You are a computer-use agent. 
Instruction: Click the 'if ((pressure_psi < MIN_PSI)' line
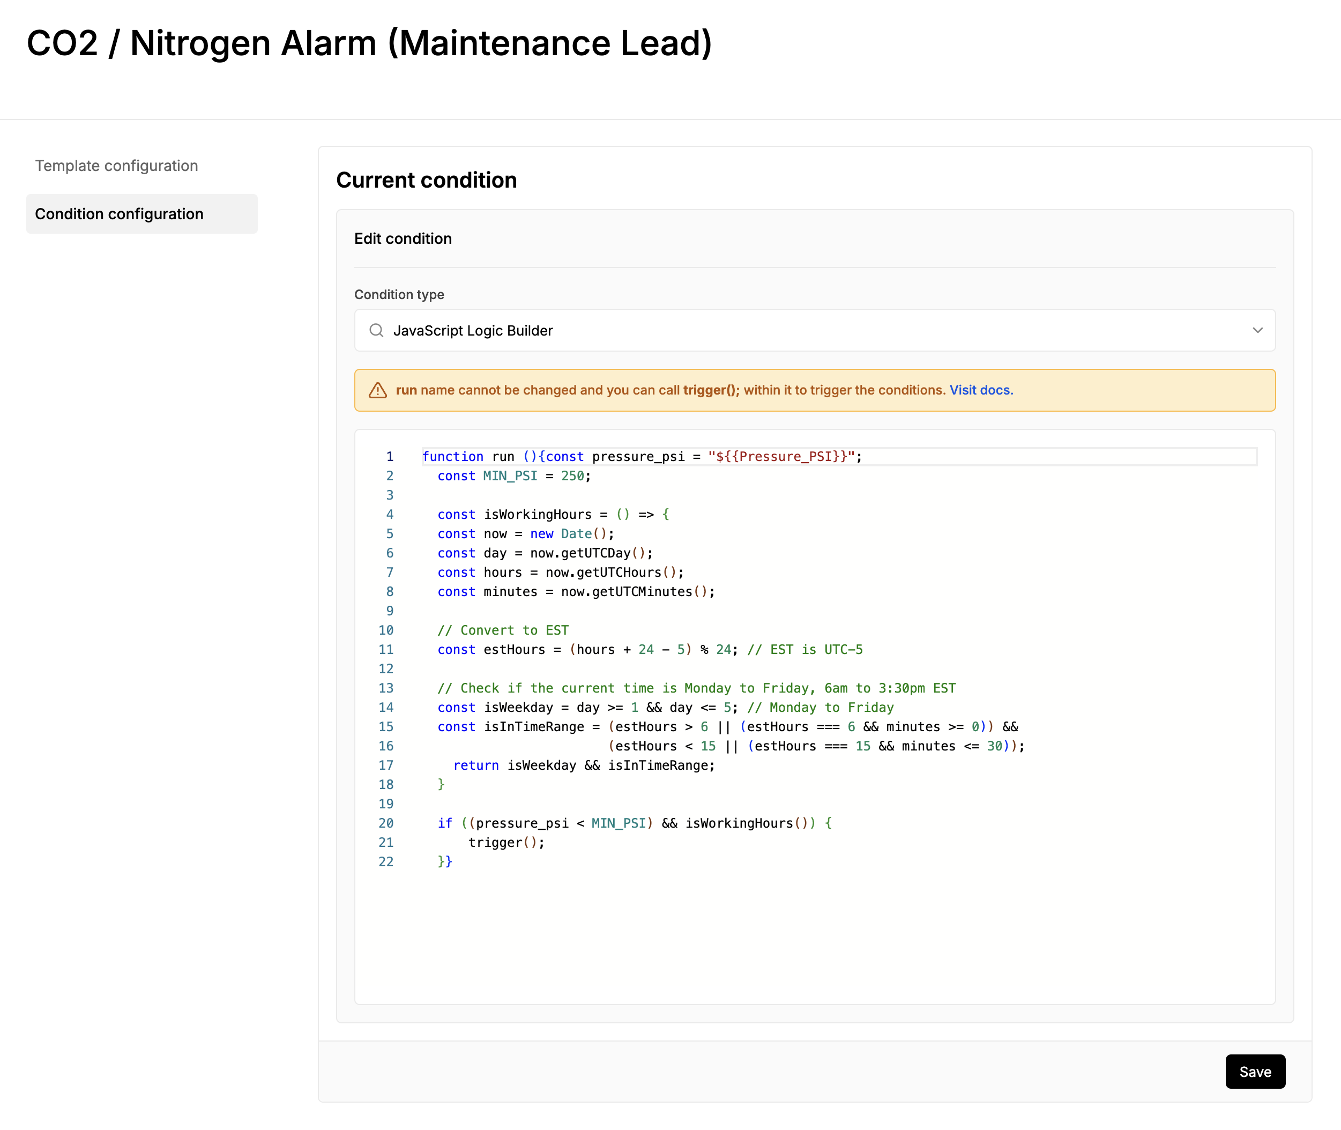click(635, 823)
